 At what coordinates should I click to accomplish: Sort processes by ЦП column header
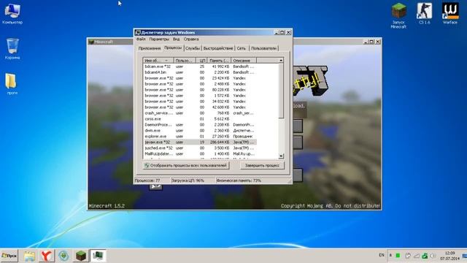[202, 61]
